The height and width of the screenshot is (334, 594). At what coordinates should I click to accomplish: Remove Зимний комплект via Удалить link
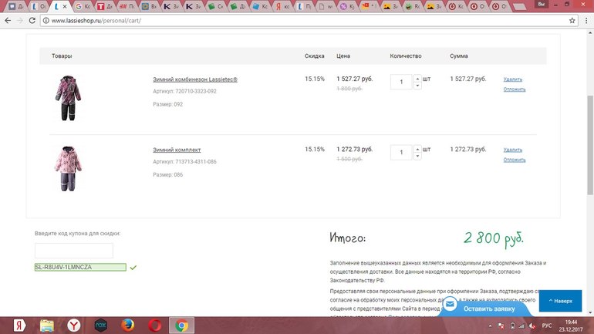[513, 150]
